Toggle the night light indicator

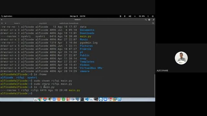(120, 16)
